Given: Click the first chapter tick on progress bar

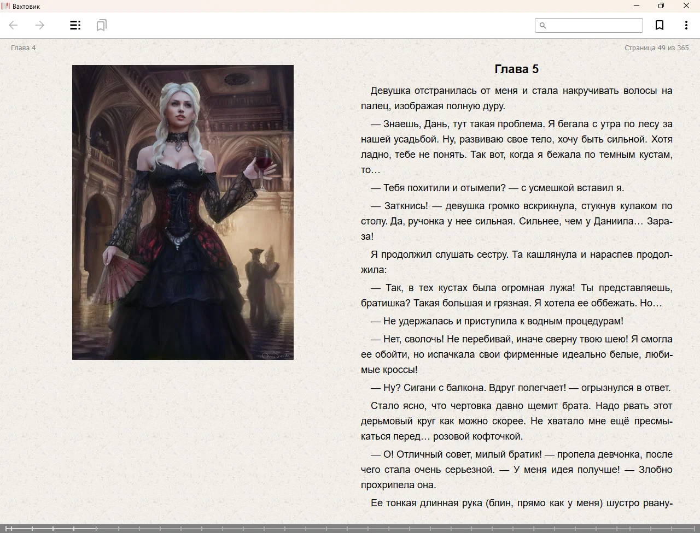Looking at the screenshot, I should pyautogui.click(x=11, y=528).
